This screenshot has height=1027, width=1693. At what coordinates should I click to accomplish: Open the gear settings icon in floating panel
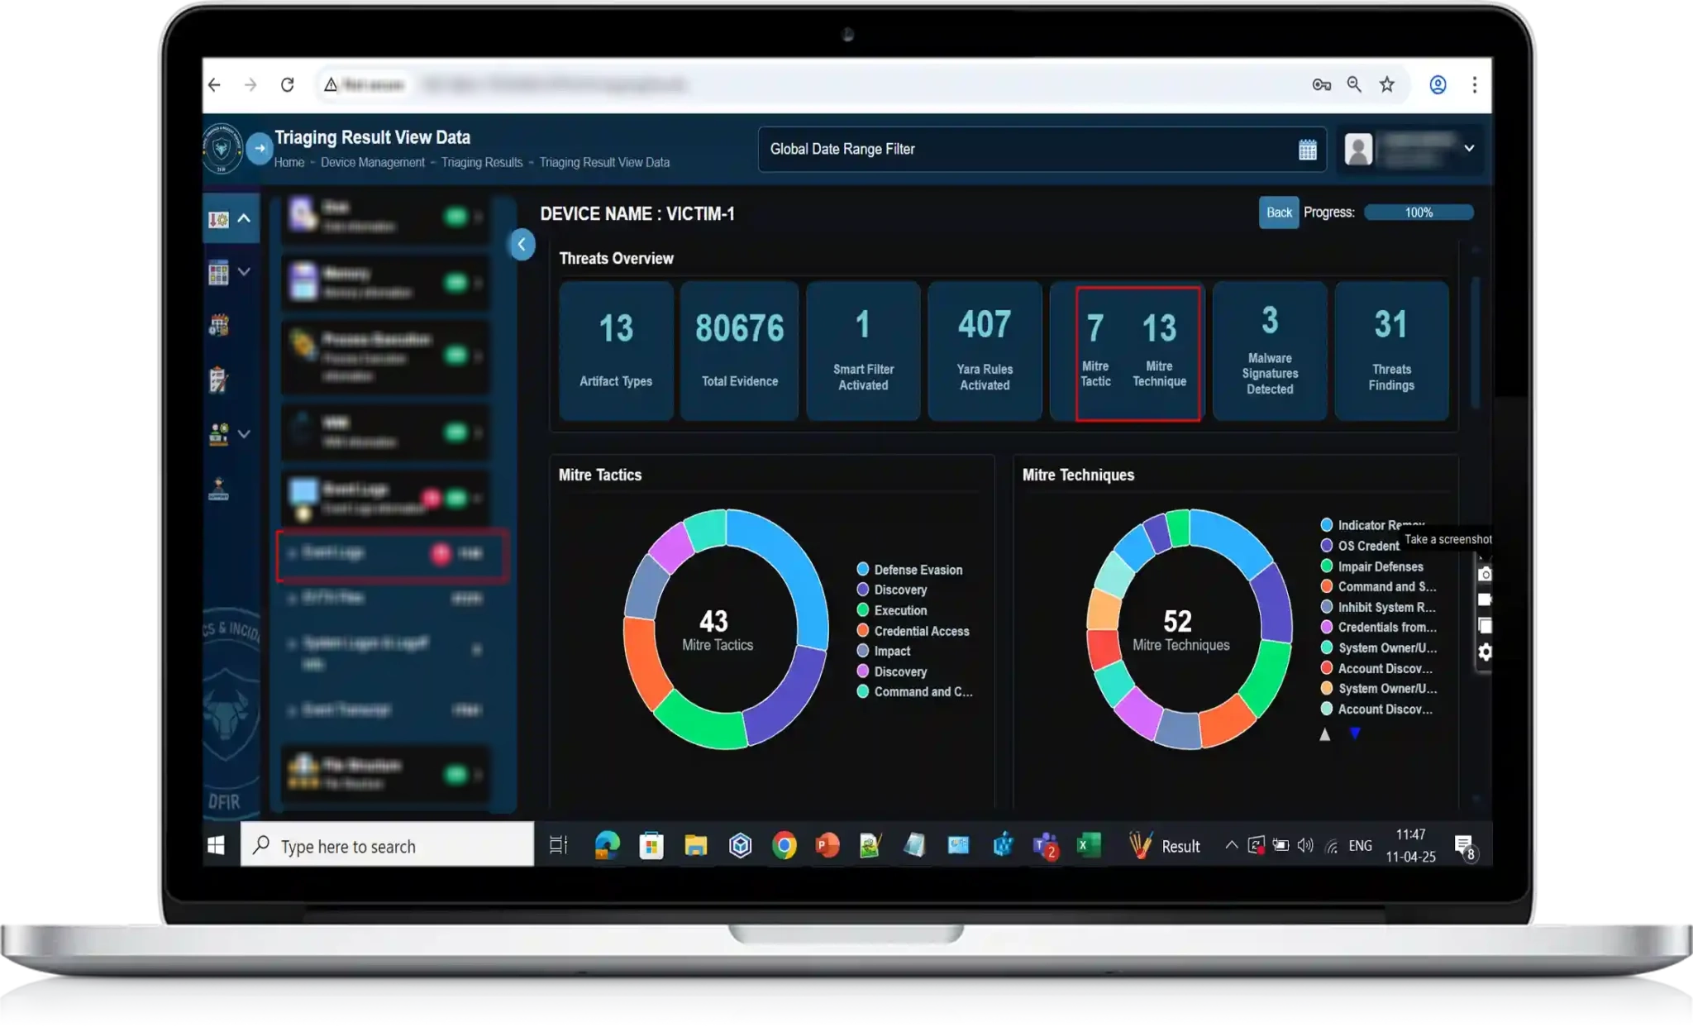pos(1485,652)
